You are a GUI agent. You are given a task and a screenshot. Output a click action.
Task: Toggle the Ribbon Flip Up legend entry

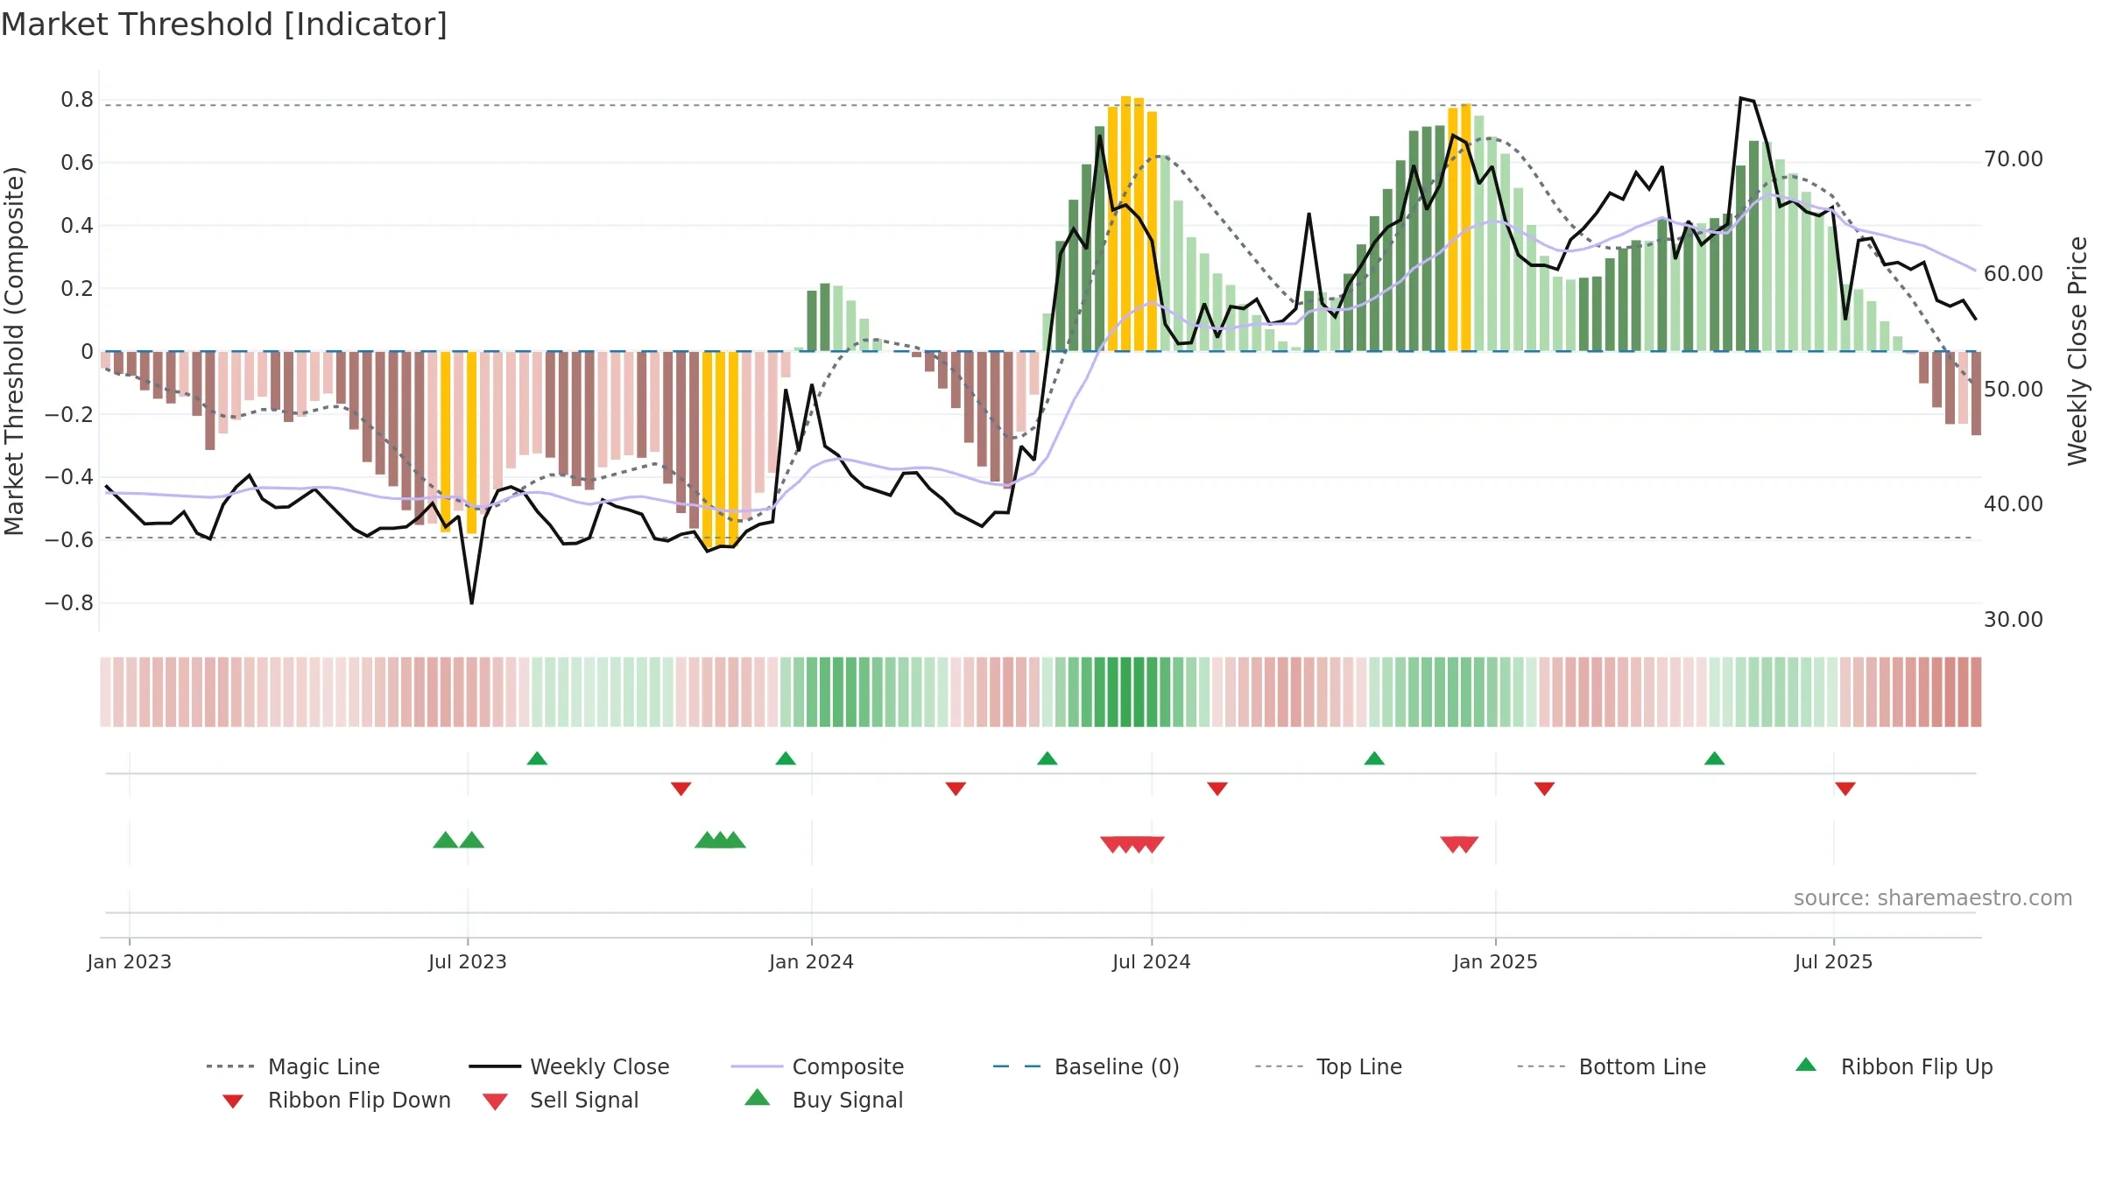pyautogui.click(x=1894, y=1066)
